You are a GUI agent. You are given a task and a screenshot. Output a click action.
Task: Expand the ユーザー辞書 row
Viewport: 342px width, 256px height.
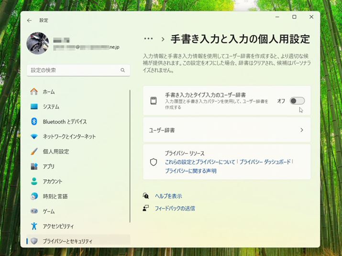point(227,130)
